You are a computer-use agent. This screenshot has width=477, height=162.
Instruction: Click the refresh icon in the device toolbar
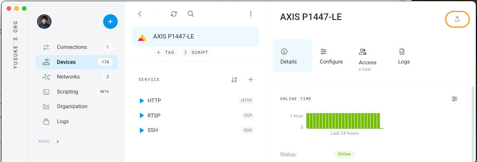pyautogui.click(x=174, y=14)
